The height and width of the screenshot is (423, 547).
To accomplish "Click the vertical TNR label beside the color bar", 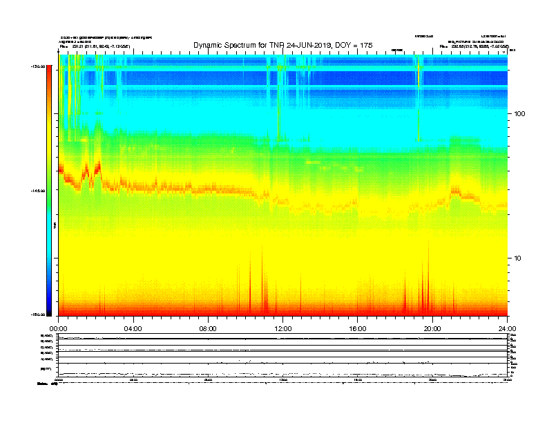I will [x=55, y=225].
